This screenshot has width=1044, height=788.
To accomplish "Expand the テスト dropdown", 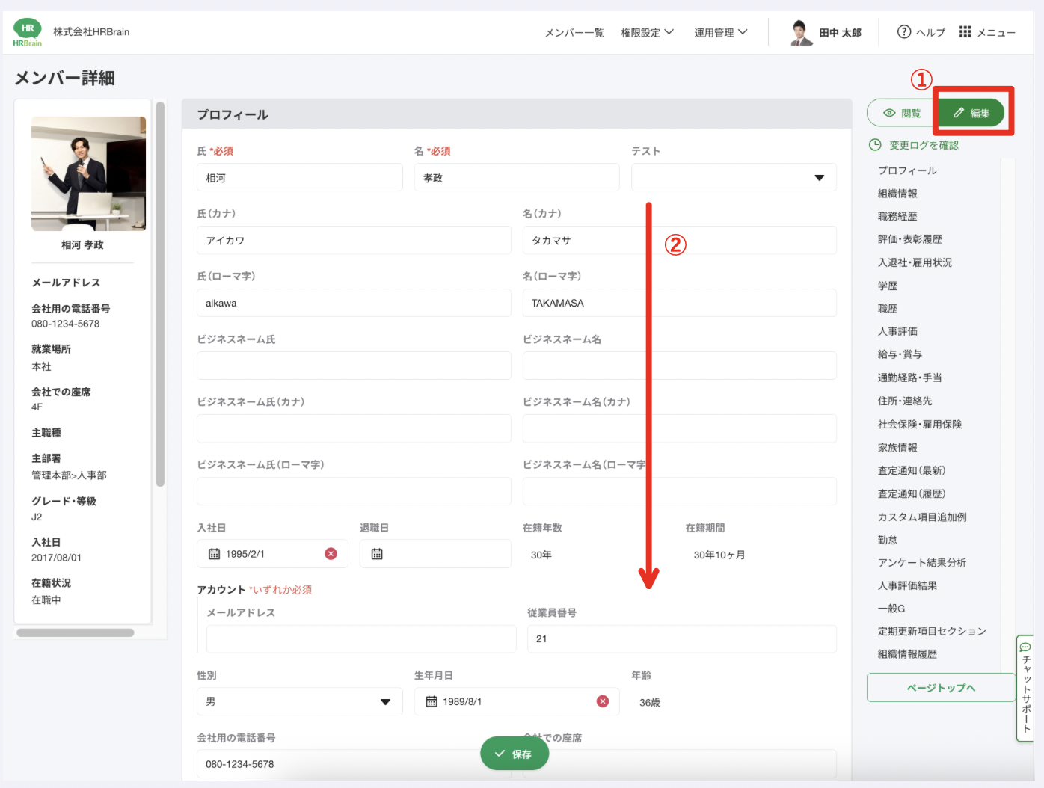I will pyautogui.click(x=819, y=178).
